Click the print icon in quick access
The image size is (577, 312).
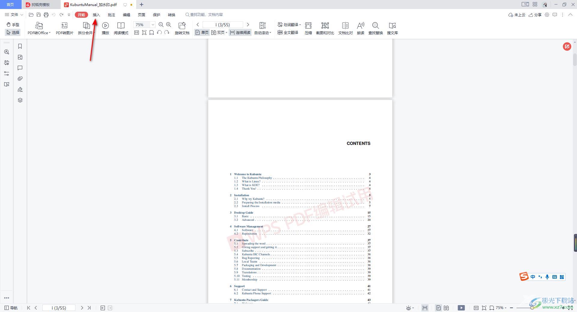46,15
